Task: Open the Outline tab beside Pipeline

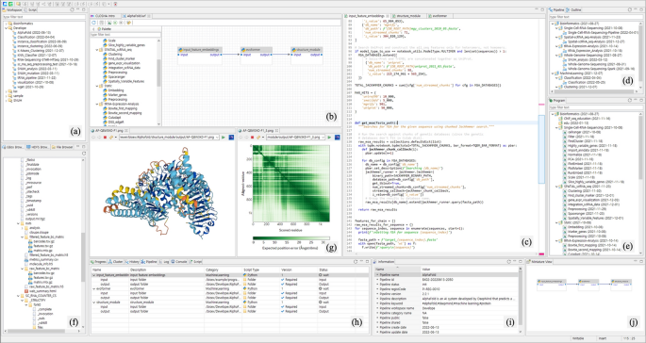Action: (573, 9)
